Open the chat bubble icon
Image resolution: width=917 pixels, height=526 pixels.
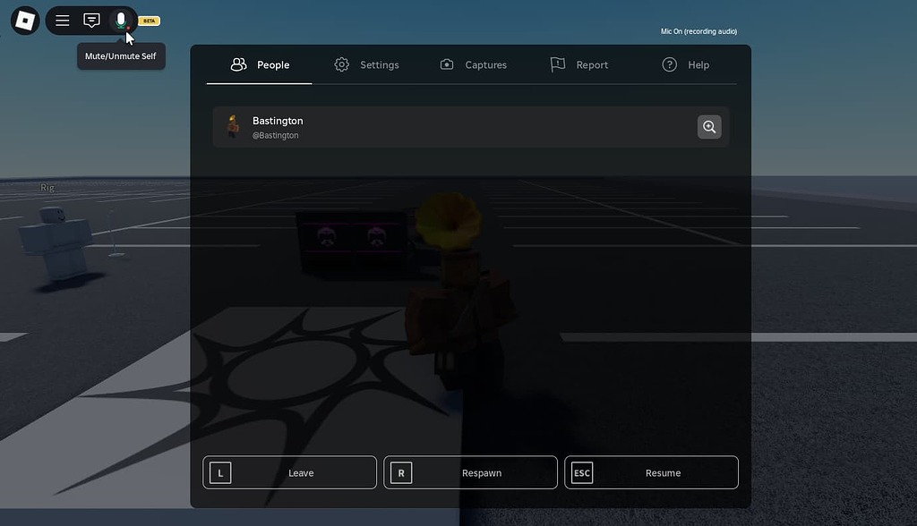click(x=92, y=21)
